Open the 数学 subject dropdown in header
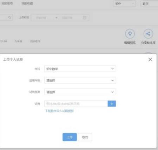The width and height of the screenshot is (158, 150). pyautogui.click(x=149, y=4)
